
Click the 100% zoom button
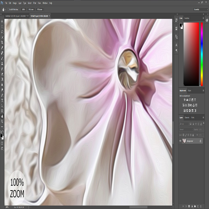[24, 9]
